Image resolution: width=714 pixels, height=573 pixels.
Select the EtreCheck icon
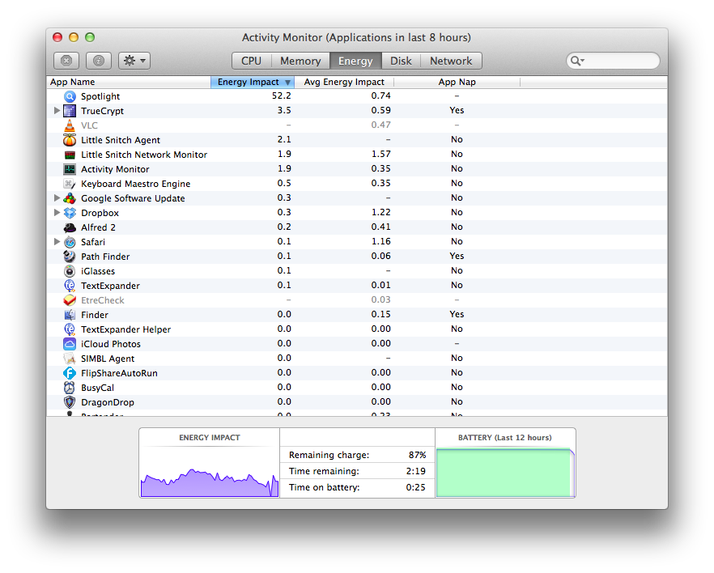[70, 300]
